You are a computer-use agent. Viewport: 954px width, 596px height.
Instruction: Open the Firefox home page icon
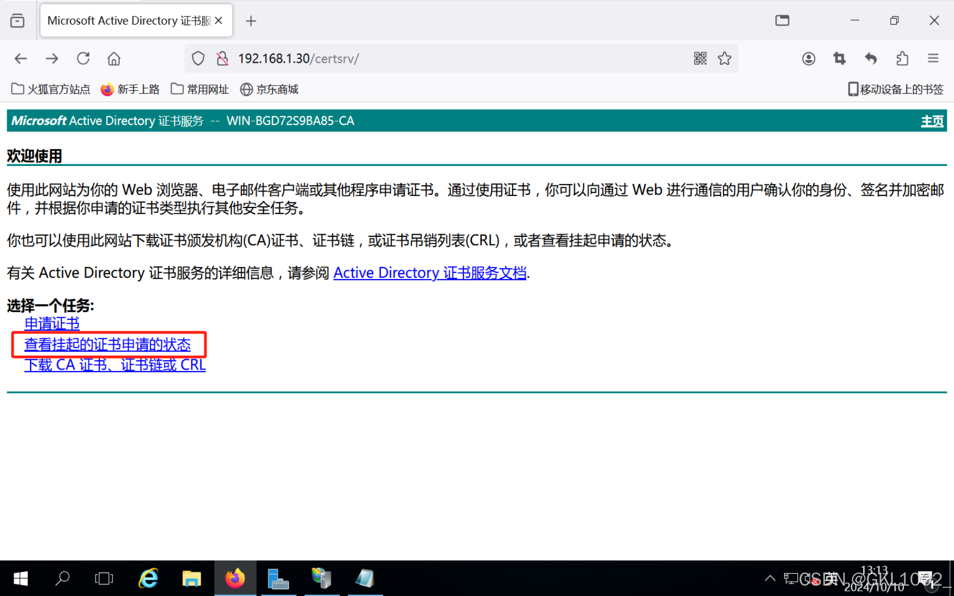point(114,58)
